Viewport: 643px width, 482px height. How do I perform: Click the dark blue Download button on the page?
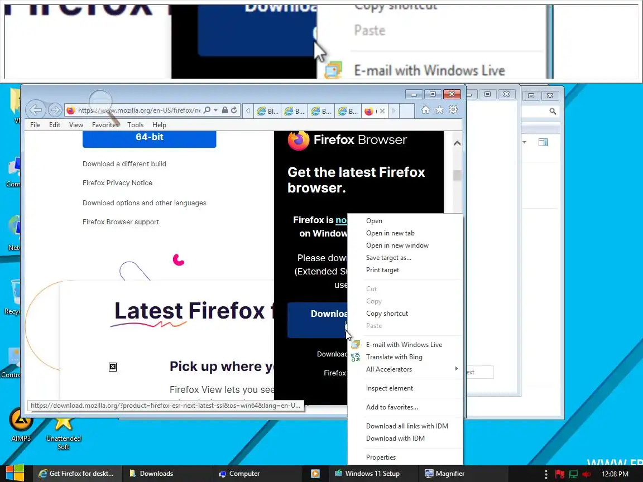coord(318,320)
